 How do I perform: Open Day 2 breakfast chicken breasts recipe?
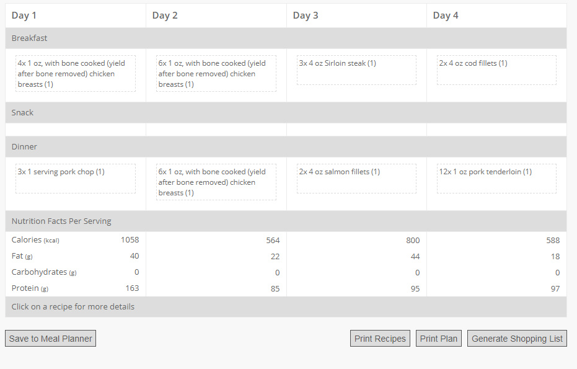[x=216, y=74]
